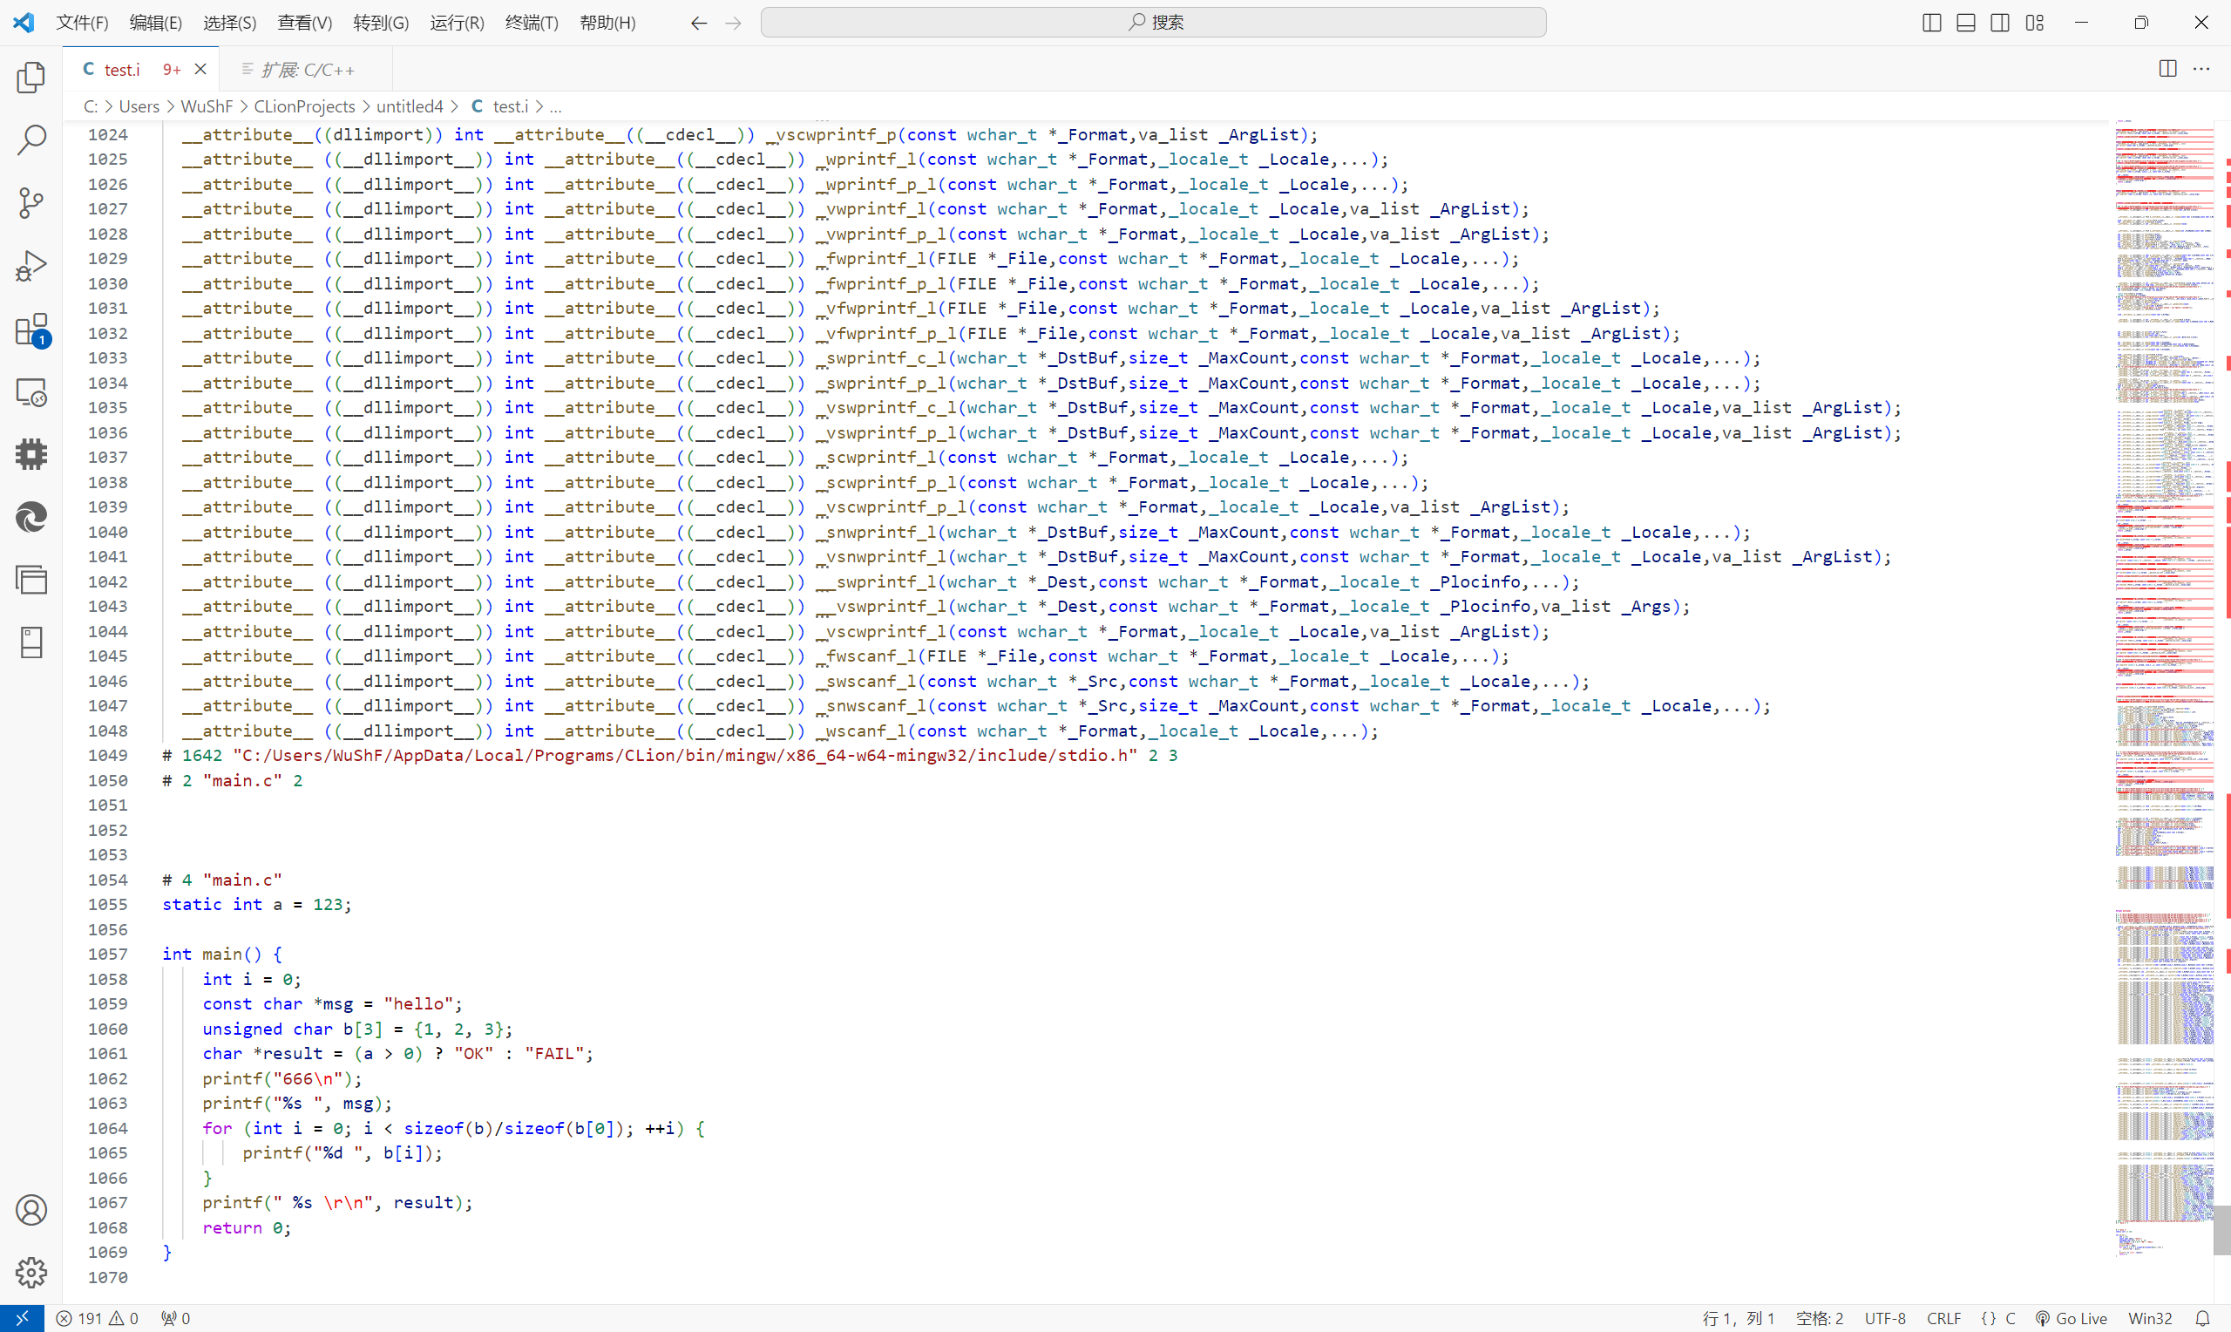Select the test.i editor tab

click(122, 69)
